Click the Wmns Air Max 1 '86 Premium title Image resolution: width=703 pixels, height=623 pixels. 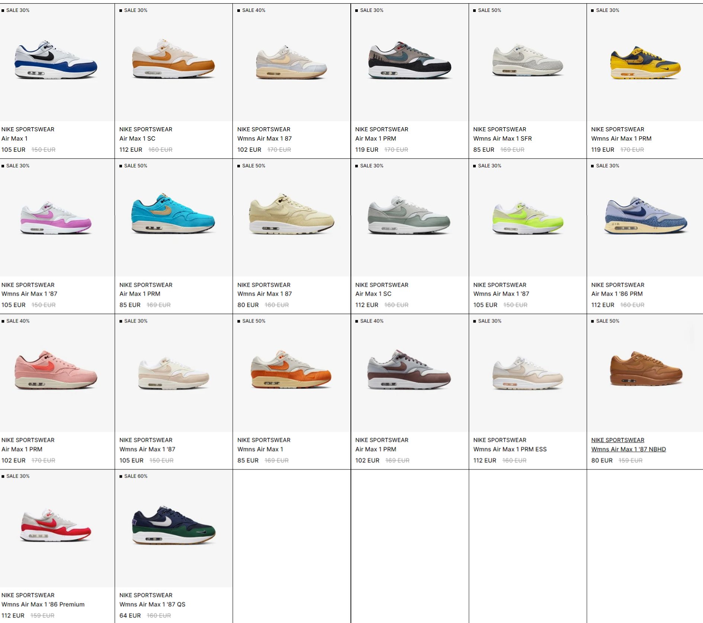click(43, 604)
